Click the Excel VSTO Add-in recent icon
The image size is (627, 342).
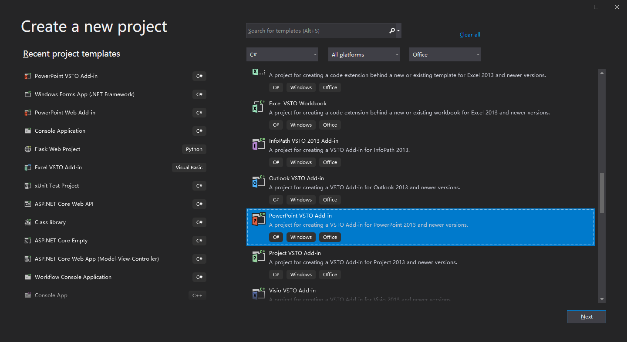(28, 168)
